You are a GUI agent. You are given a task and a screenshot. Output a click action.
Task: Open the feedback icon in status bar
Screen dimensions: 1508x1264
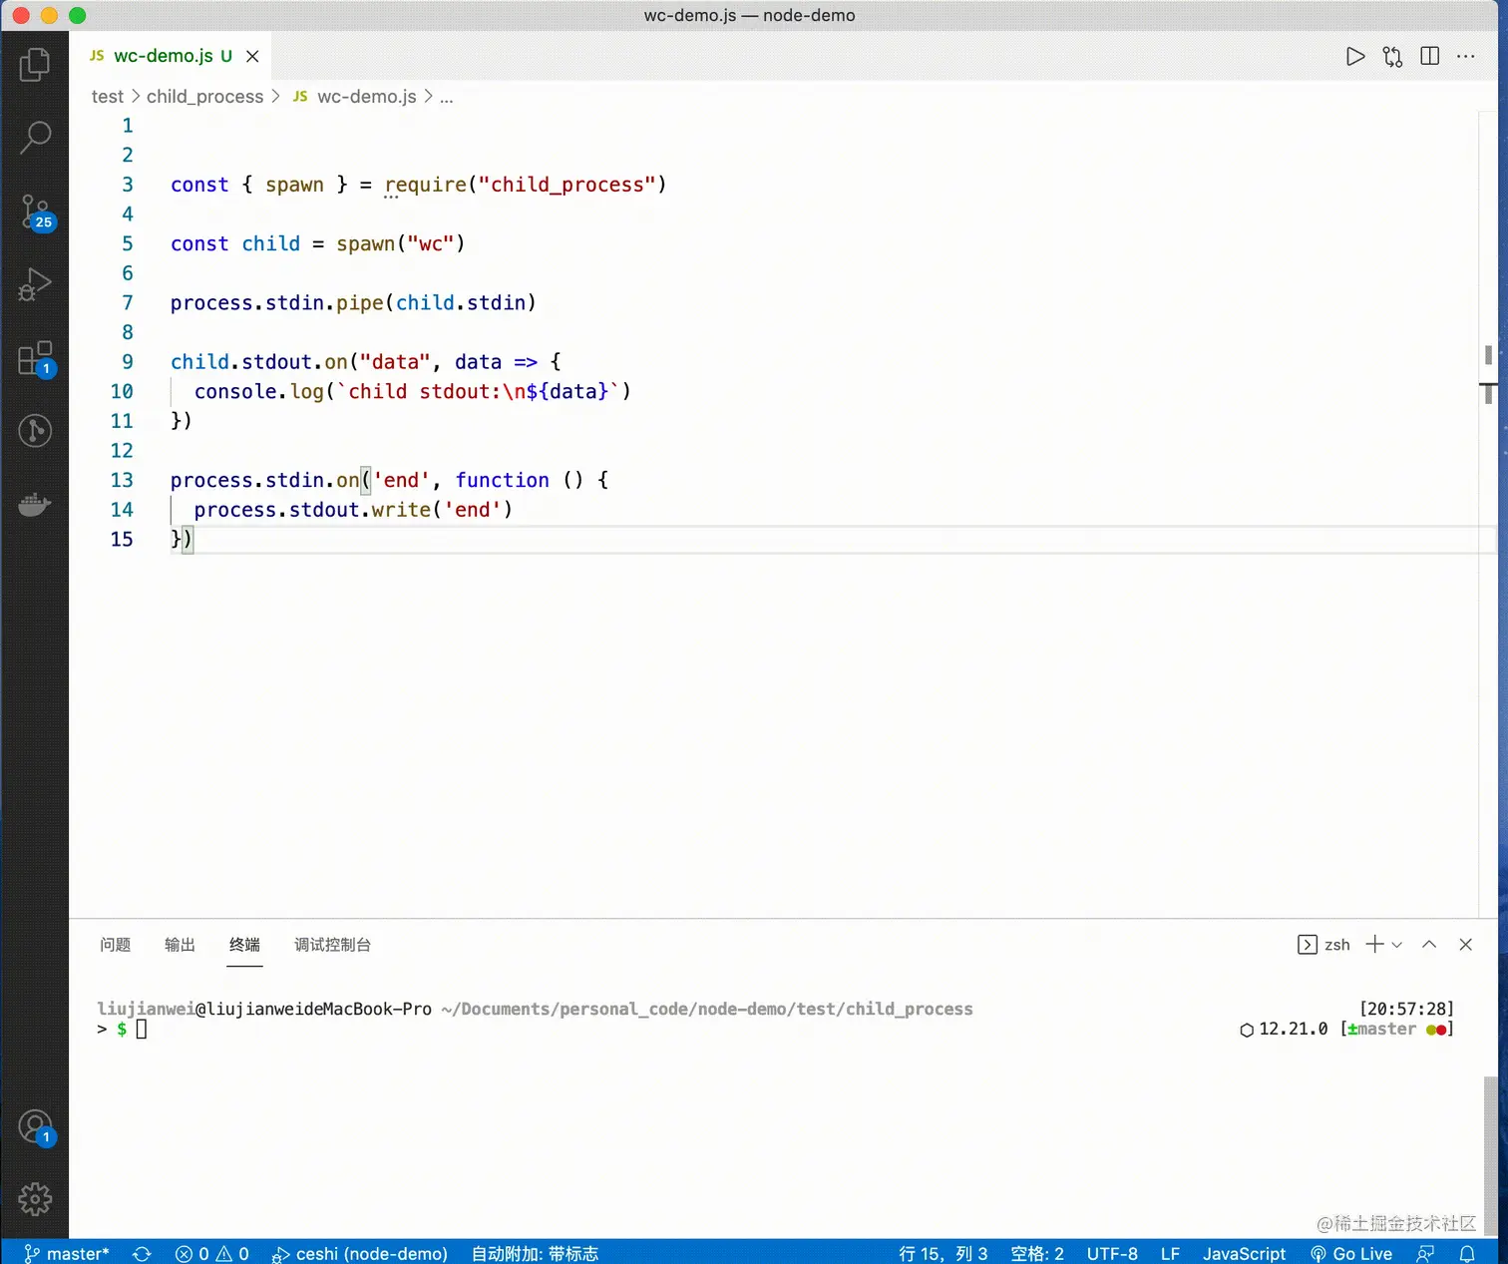[x=1425, y=1253]
